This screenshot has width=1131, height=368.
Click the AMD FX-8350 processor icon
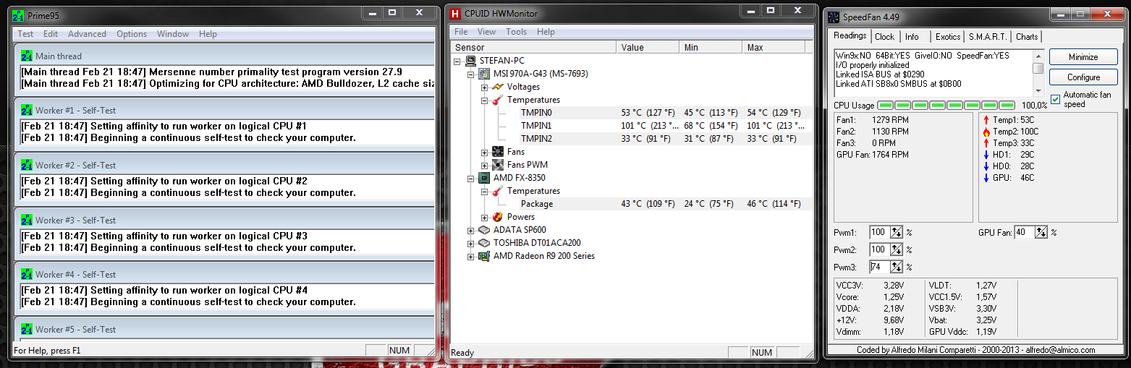tap(485, 178)
